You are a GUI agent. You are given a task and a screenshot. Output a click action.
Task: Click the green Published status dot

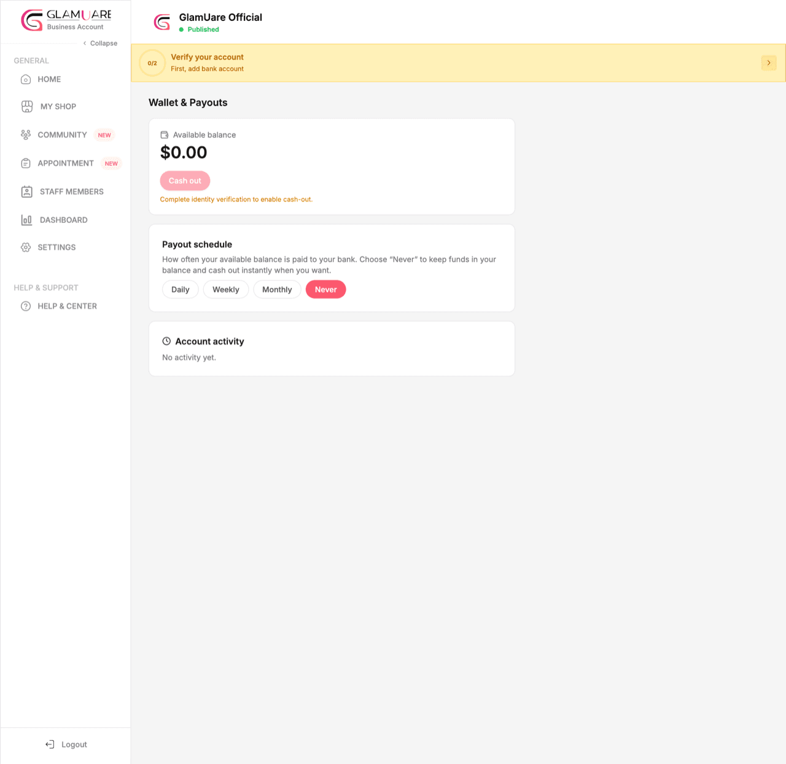[x=181, y=29]
